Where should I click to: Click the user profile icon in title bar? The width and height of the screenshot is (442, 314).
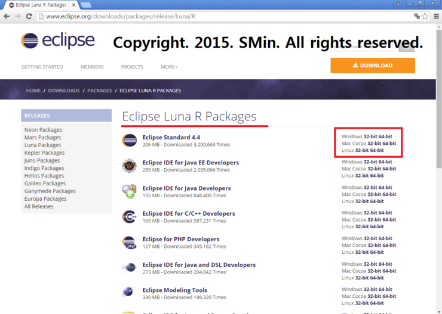click(398, 3)
